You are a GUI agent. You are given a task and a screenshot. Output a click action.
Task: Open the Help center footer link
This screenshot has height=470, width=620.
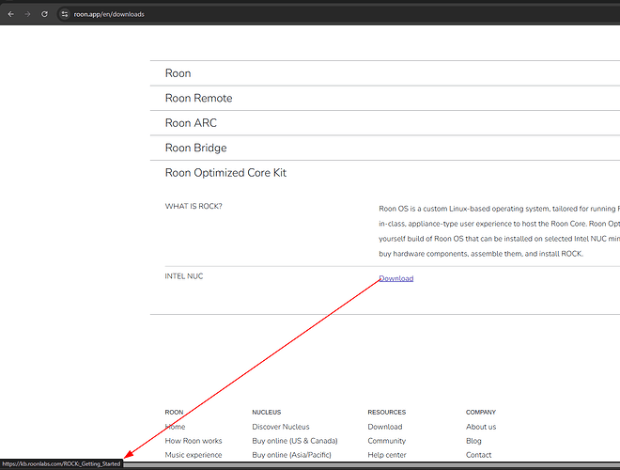[387, 455]
